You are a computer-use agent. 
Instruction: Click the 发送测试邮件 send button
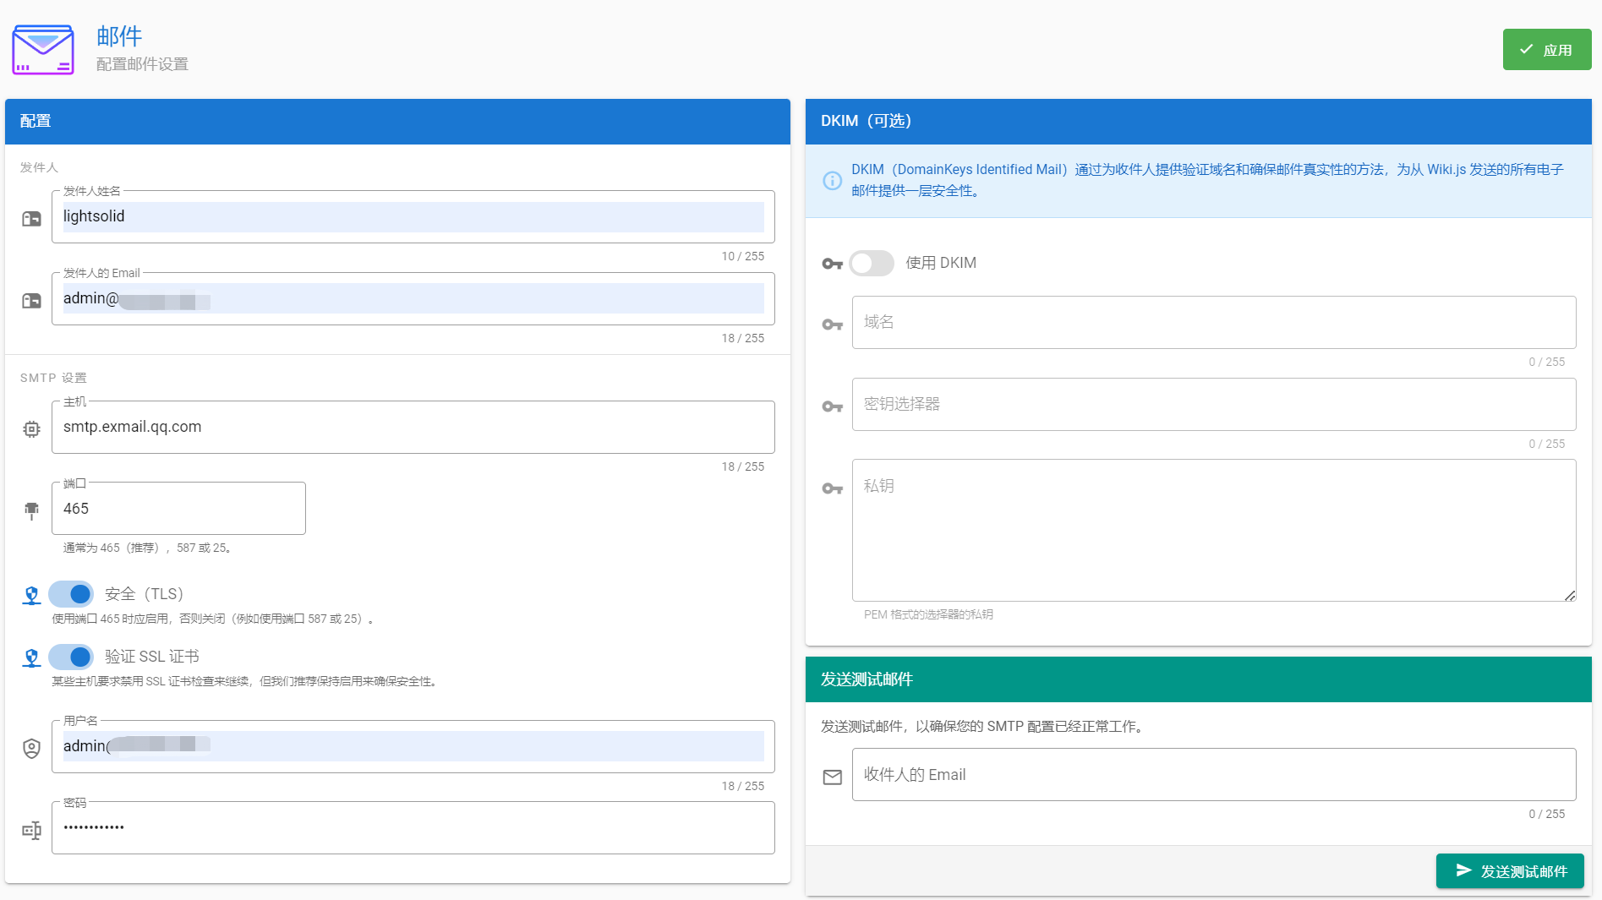1510,871
